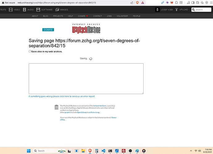The height and width of the screenshot is (154, 213).
Task: Open Windows Start menu
Action: (x=29, y=151)
